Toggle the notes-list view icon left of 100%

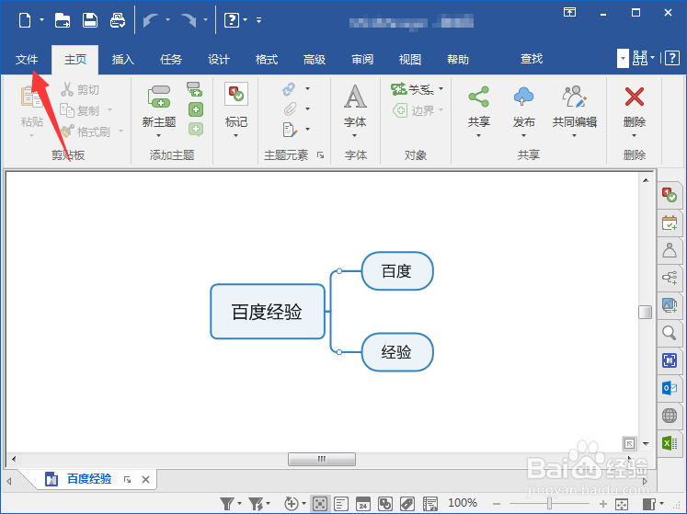click(x=430, y=504)
